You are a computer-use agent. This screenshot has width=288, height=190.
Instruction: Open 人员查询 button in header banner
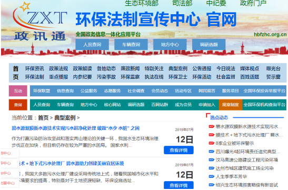click(x=92, y=44)
